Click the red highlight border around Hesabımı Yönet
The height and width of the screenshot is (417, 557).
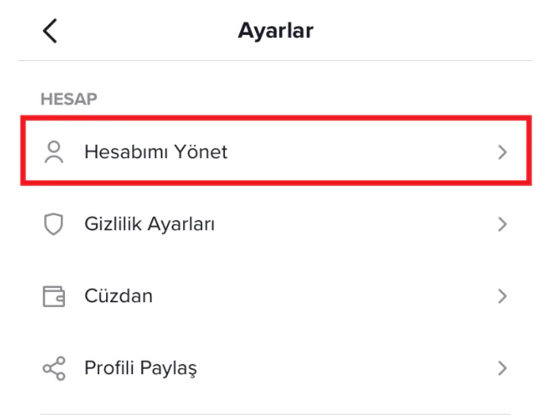(x=276, y=117)
